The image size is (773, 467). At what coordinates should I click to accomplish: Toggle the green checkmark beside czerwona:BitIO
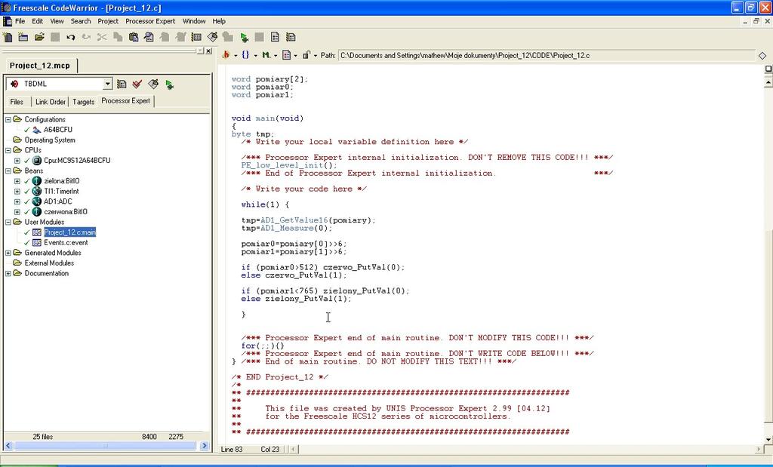click(27, 212)
